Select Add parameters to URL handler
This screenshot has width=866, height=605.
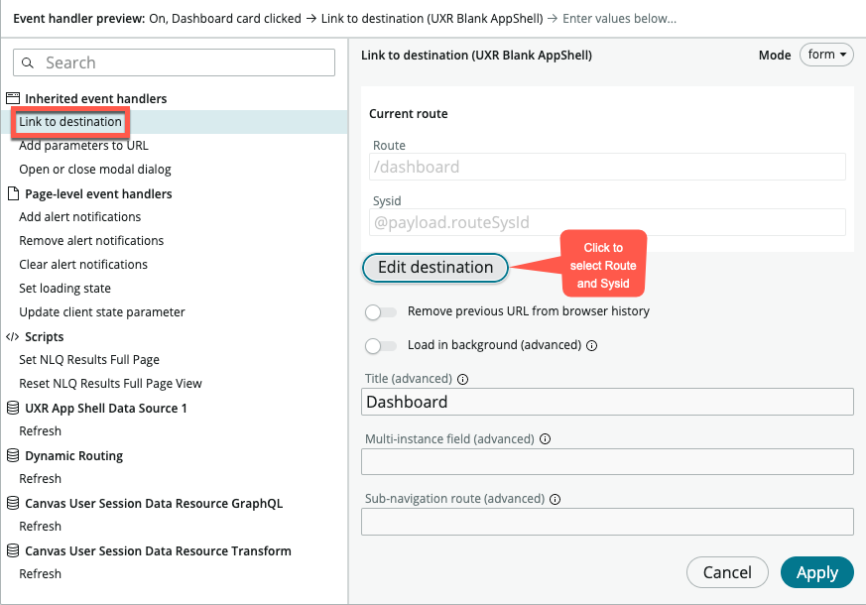pyautogui.click(x=82, y=146)
